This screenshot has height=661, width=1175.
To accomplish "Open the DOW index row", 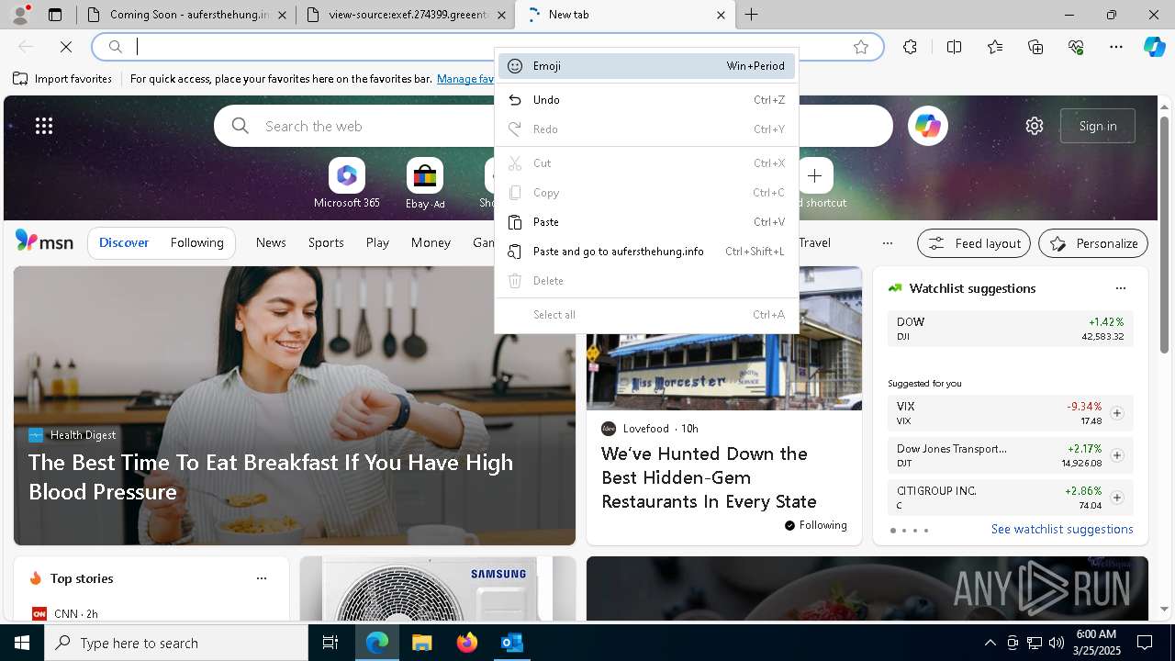I will tap(1011, 329).
